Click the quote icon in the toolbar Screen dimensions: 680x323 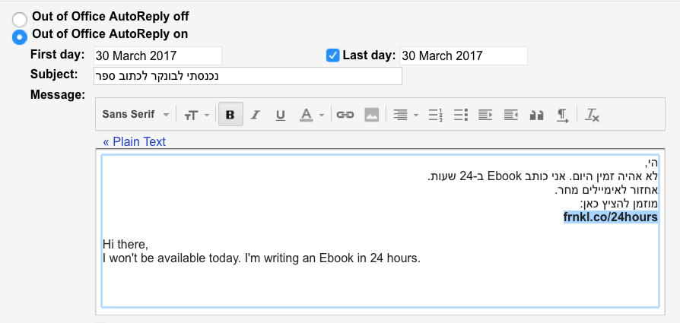click(x=536, y=115)
